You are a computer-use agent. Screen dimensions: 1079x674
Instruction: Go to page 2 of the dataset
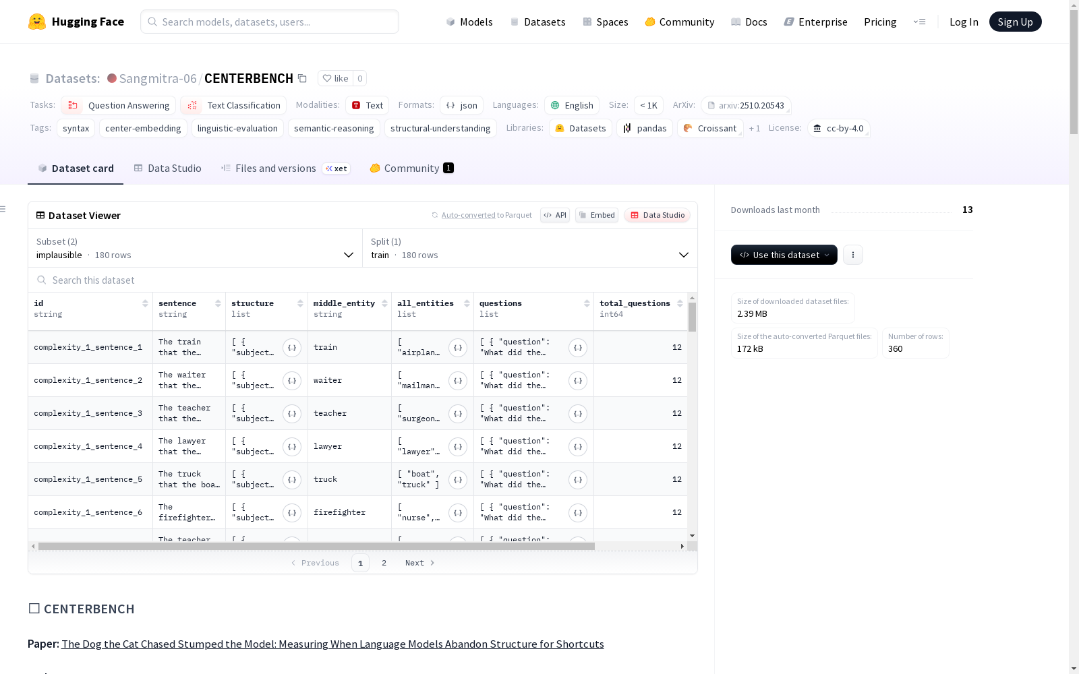tap(384, 563)
